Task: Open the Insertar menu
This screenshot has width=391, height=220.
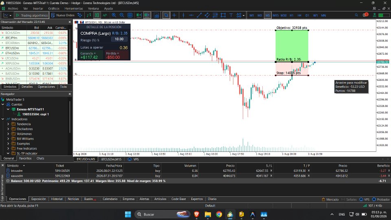Action: tap(38, 9)
